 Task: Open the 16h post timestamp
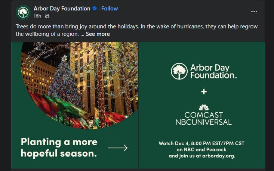coord(37,16)
